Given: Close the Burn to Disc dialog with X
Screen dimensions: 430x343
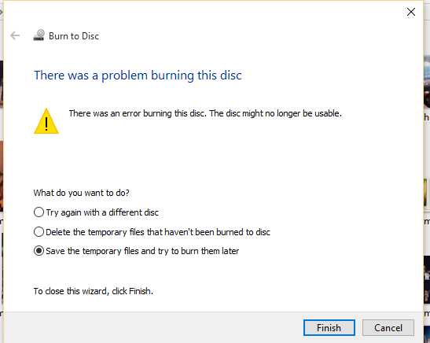Looking at the screenshot, I should coord(411,12).
